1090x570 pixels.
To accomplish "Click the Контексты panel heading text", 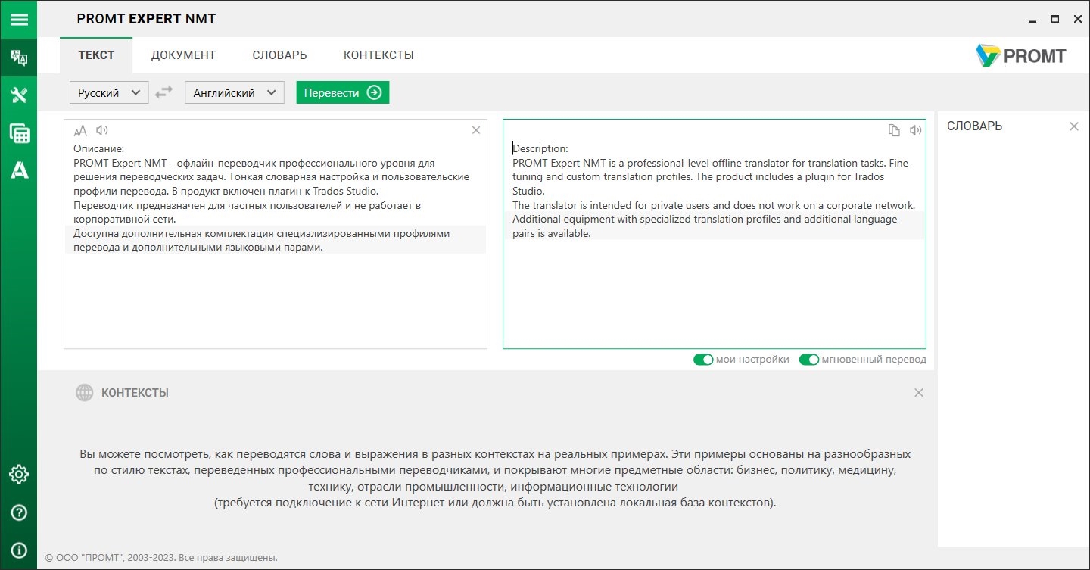I will click(135, 393).
